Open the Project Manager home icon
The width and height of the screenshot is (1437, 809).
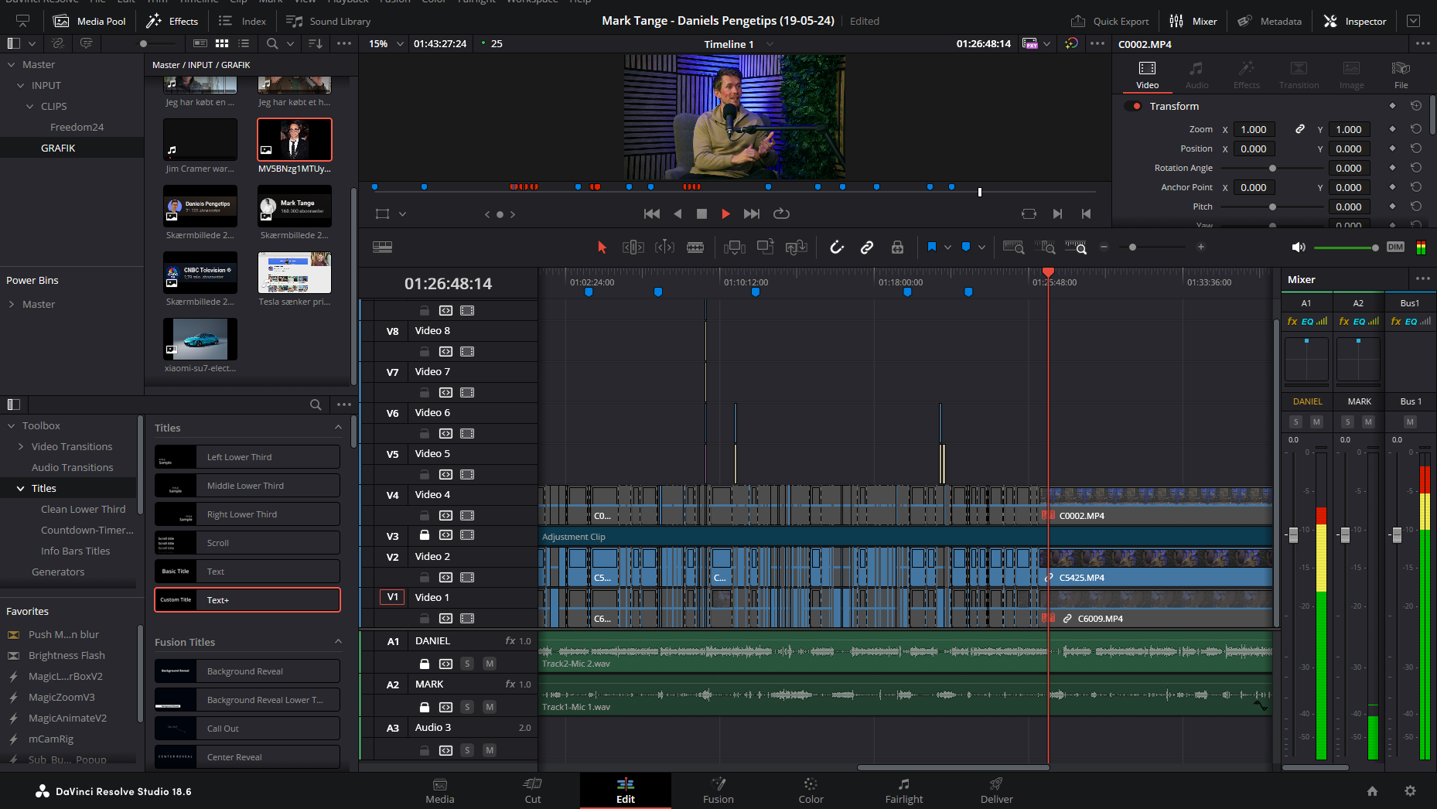pyautogui.click(x=1372, y=791)
